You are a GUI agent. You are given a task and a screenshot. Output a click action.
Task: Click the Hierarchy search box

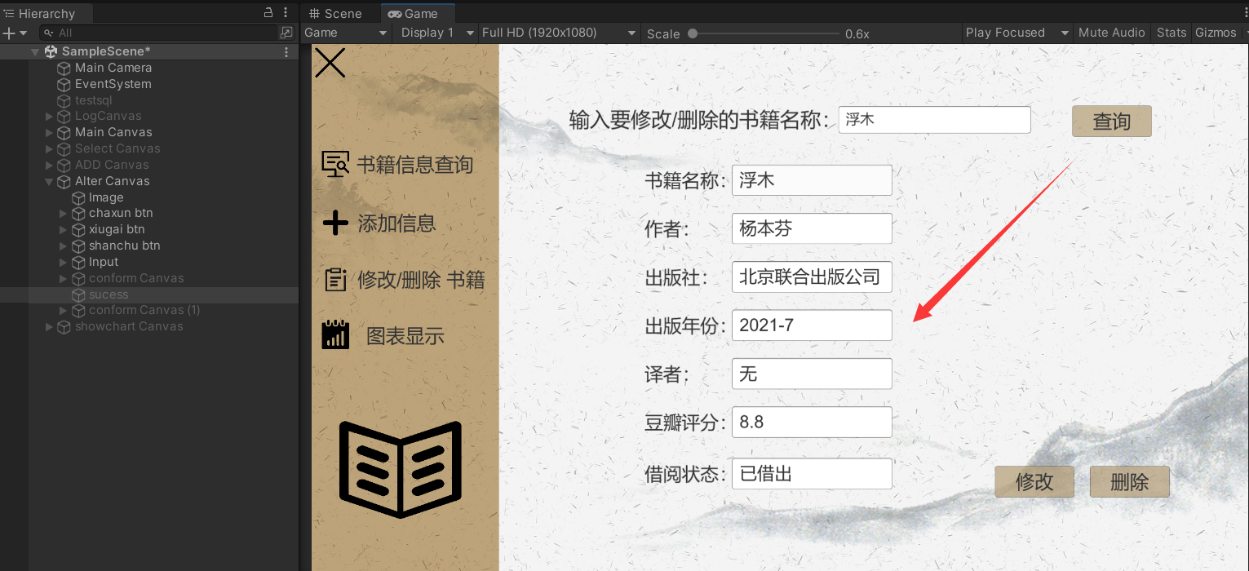[x=159, y=33]
